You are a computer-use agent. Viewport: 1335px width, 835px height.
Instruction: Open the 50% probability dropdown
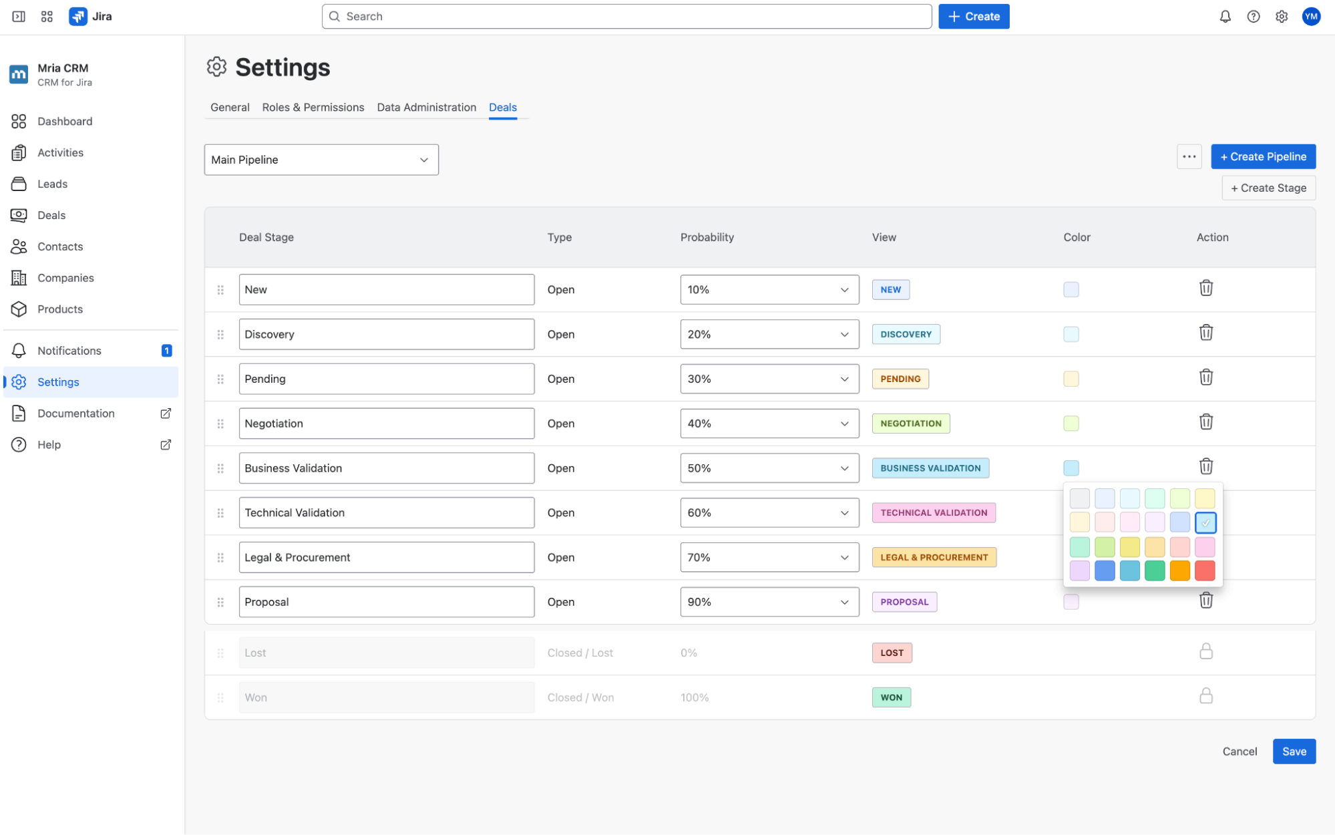[769, 468]
